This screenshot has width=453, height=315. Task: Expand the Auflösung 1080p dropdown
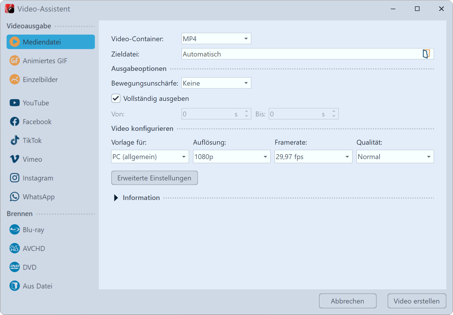coord(231,157)
